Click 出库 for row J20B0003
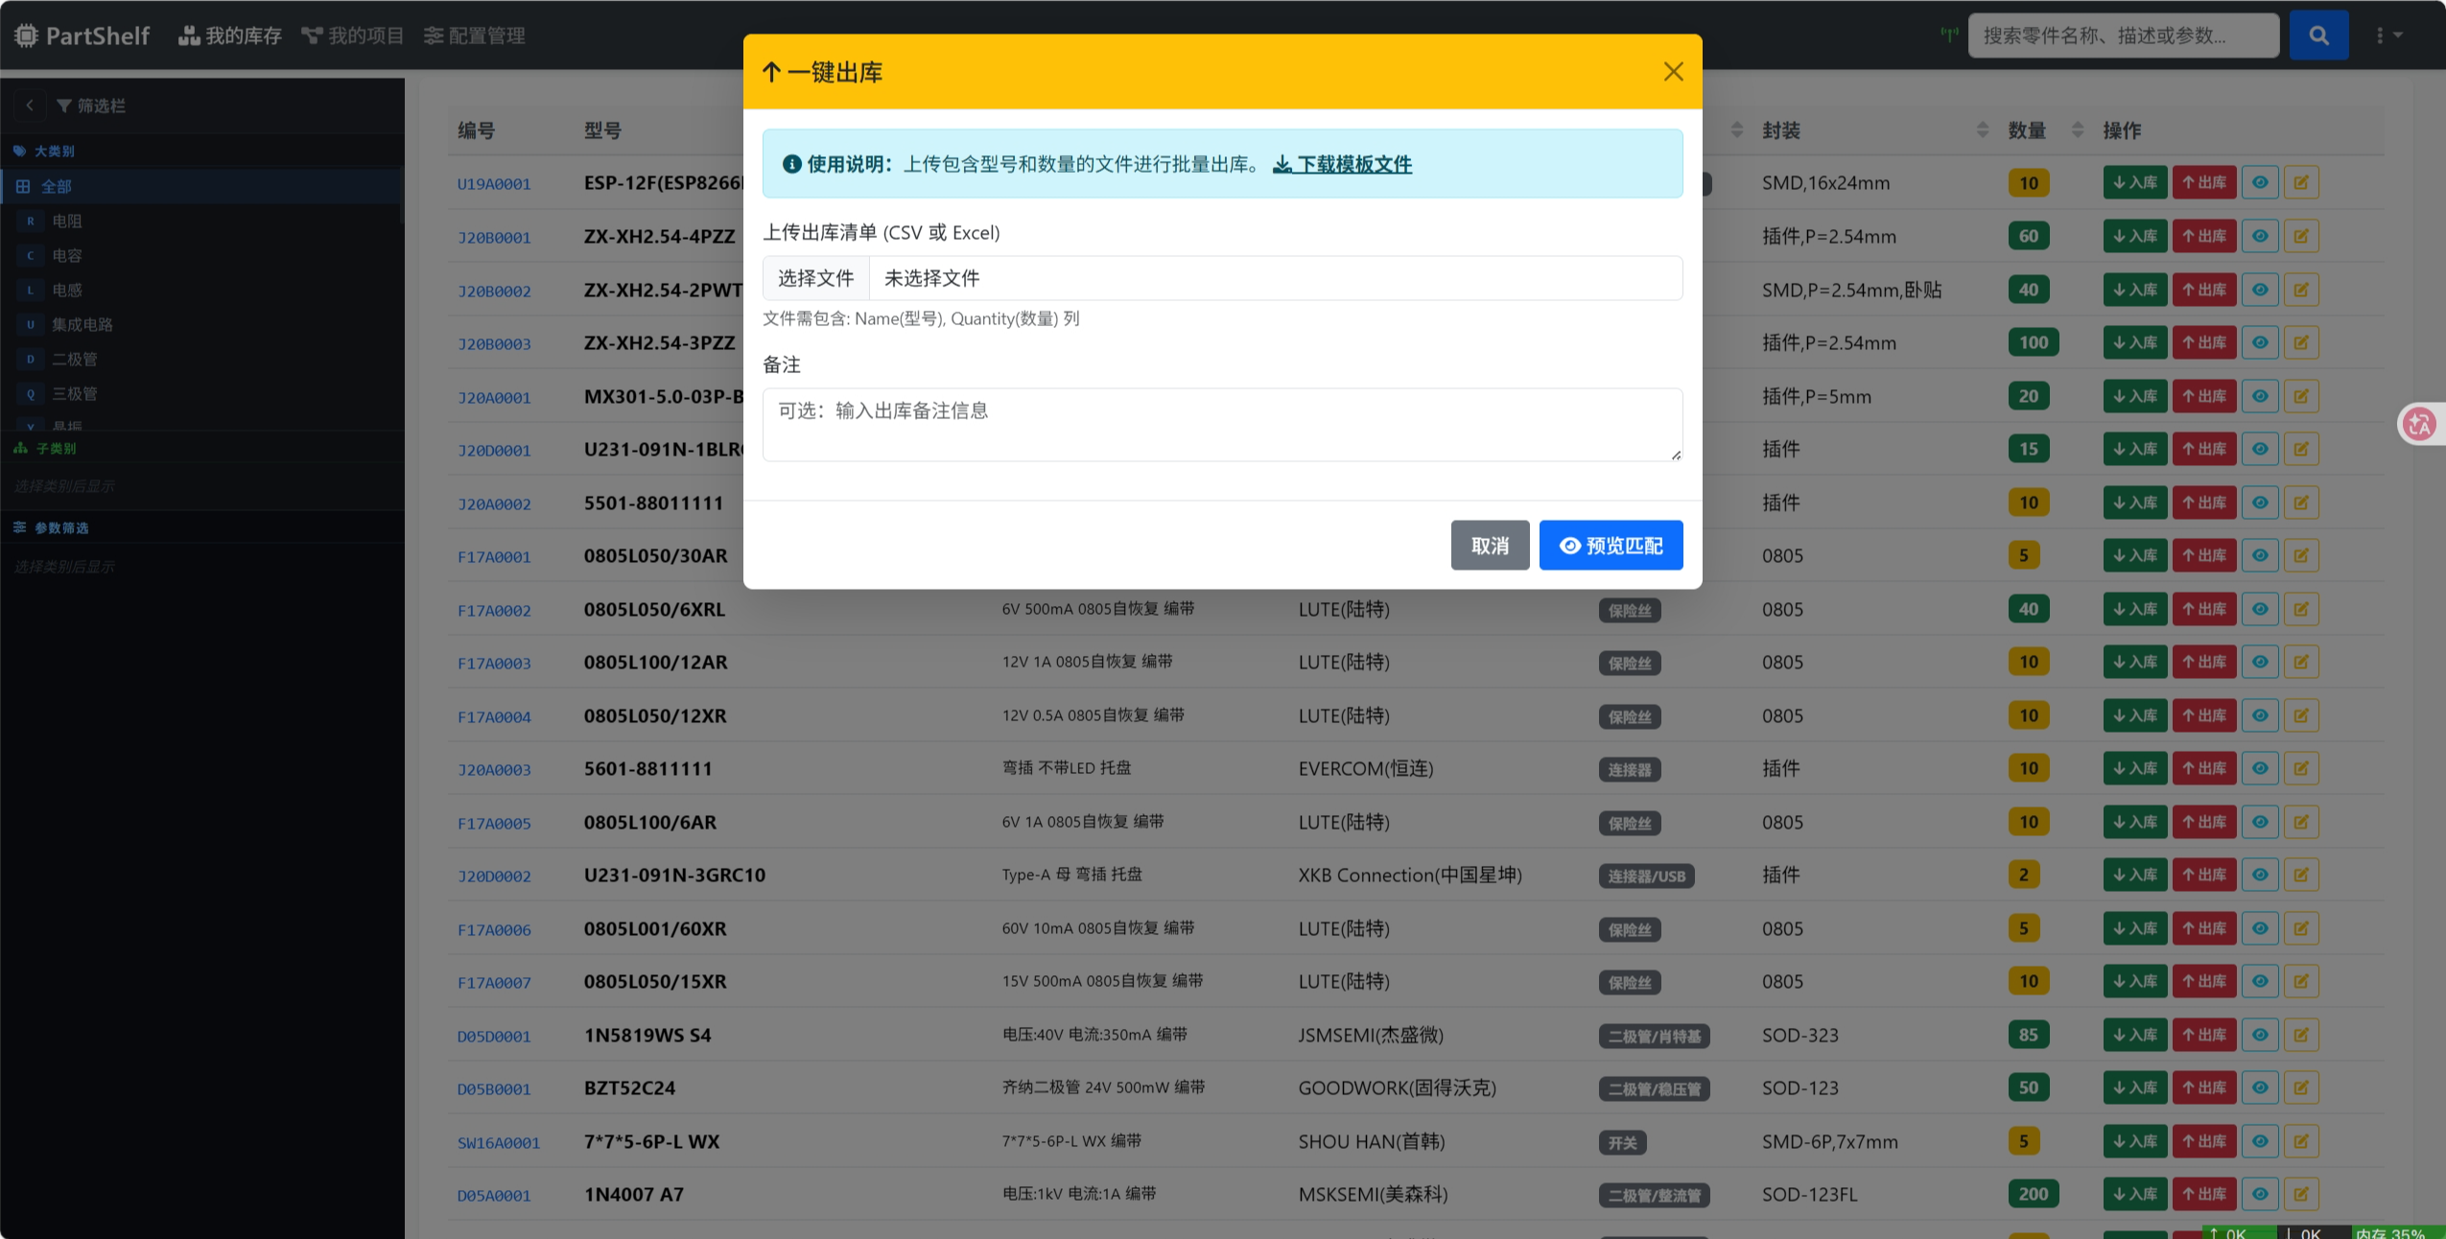The height and width of the screenshot is (1239, 2446). coord(2204,342)
